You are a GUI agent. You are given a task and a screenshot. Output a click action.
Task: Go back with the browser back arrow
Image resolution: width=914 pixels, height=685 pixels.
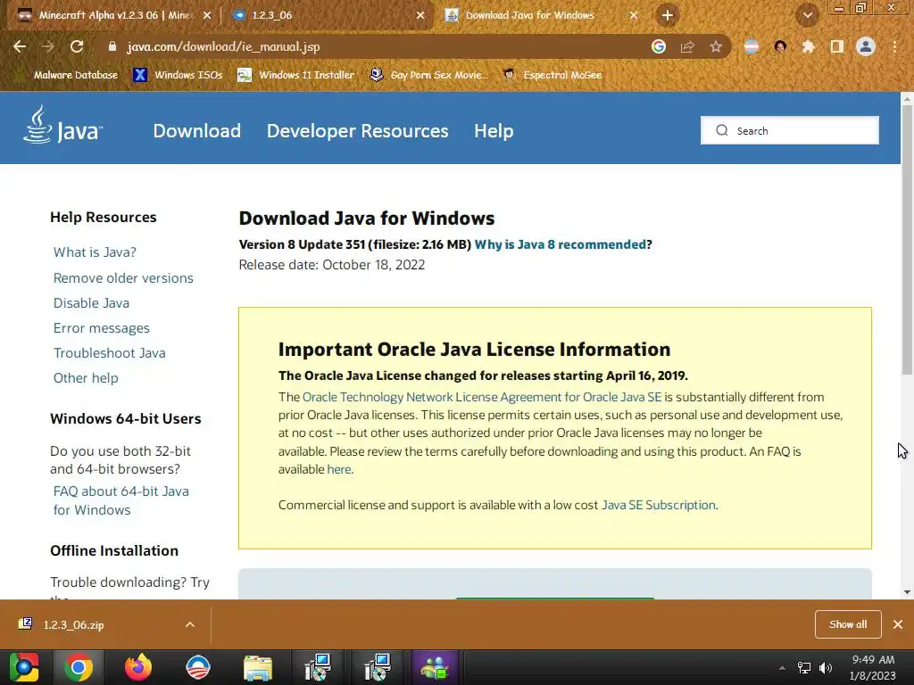[x=20, y=46]
